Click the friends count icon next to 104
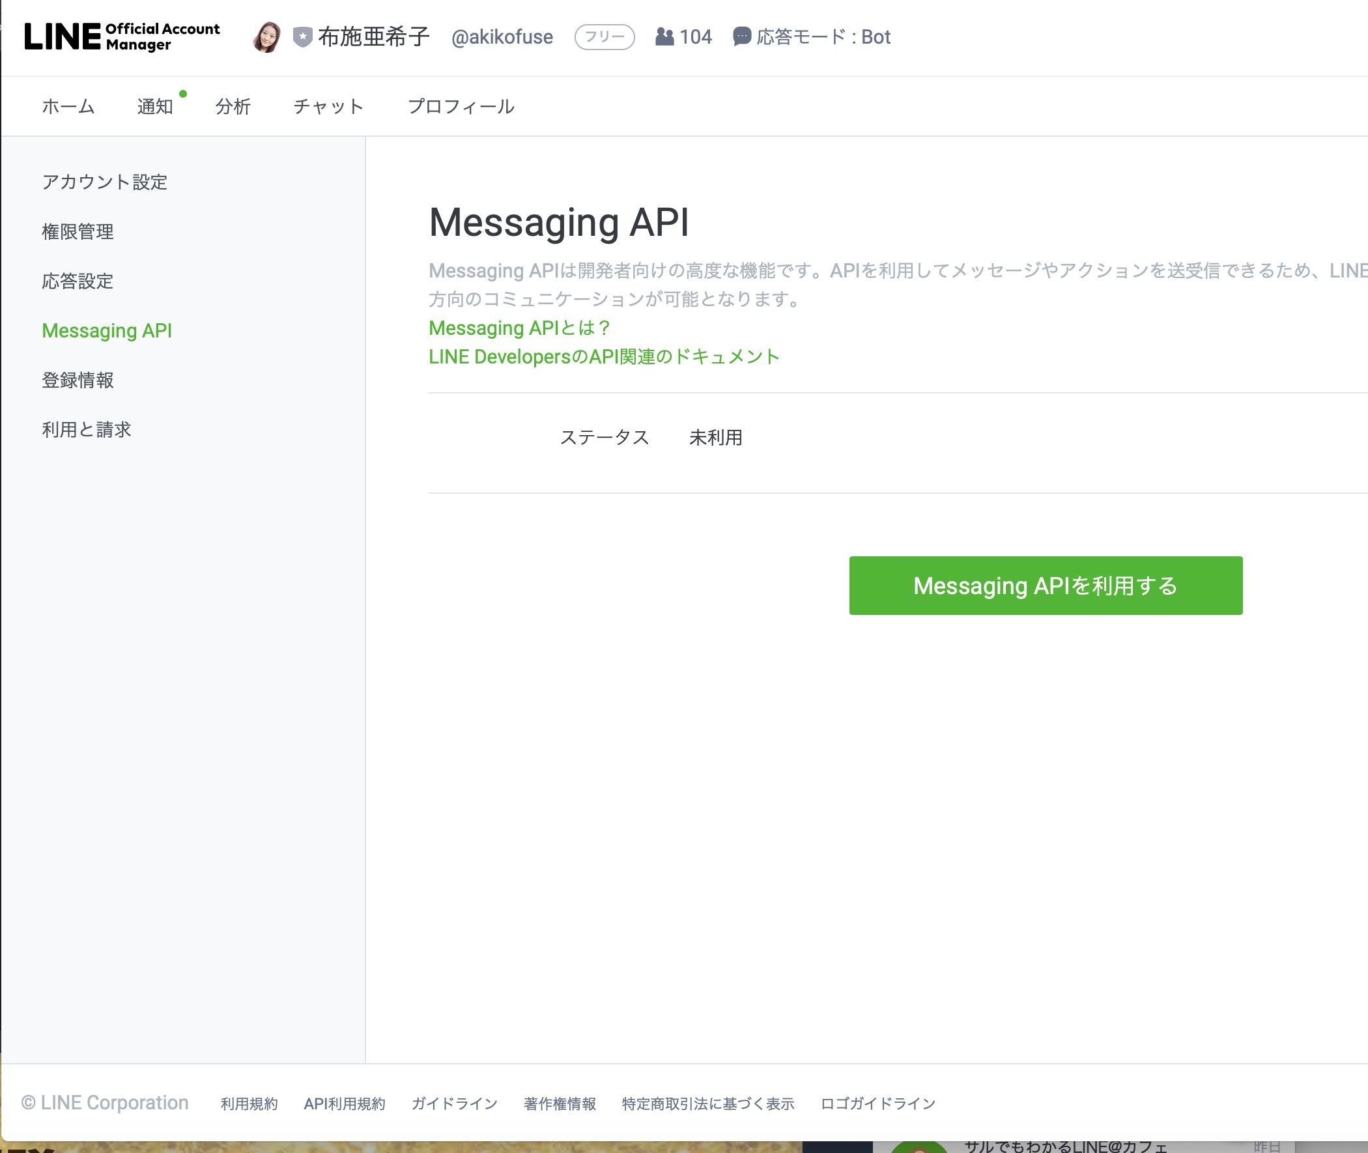1368x1153 pixels. click(x=664, y=36)
